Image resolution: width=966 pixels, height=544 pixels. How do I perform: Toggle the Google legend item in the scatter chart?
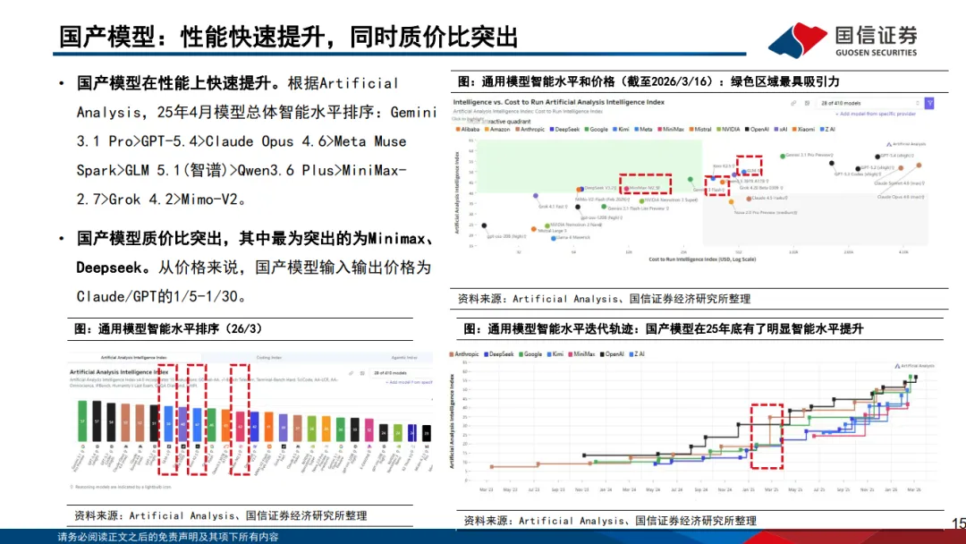597,130
